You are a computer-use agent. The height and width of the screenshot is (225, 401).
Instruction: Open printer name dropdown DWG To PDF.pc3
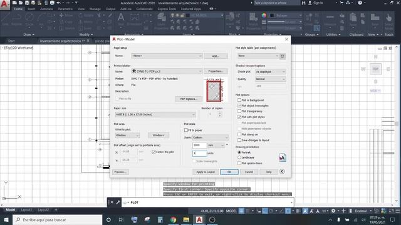(167, 71)
